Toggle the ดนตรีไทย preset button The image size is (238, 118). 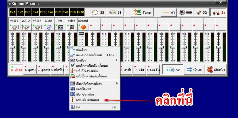(153, 70)
